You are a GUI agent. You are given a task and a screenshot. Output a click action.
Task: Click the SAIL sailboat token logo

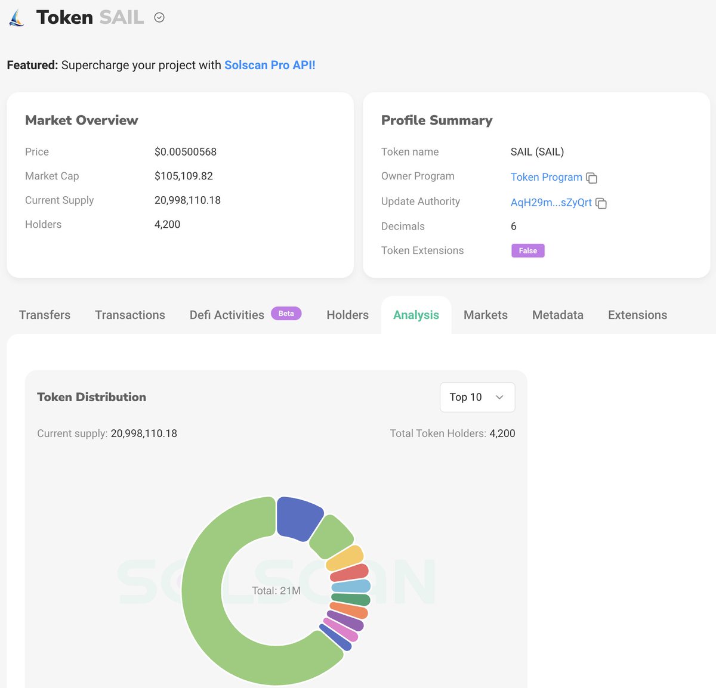tap(17, 18)
